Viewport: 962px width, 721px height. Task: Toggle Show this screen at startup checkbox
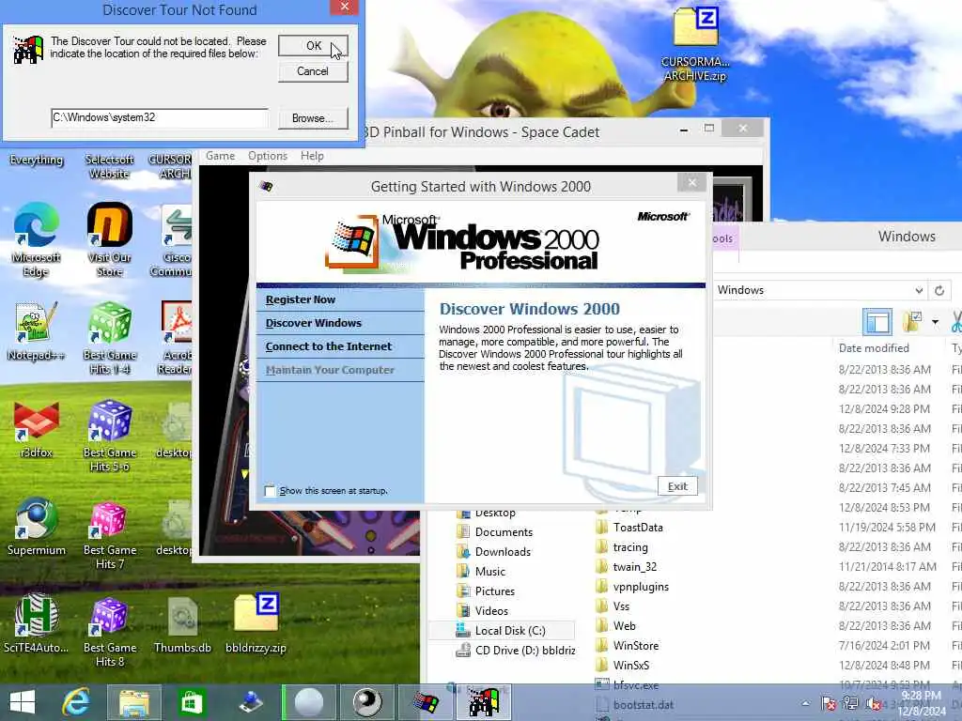tap(270, 491)
